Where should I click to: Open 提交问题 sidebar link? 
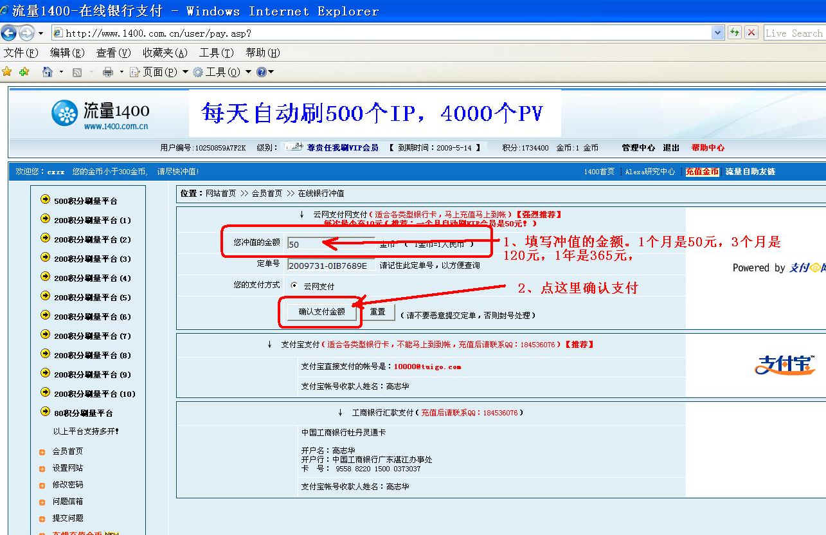pyautogui.click(x=67, y=518)
